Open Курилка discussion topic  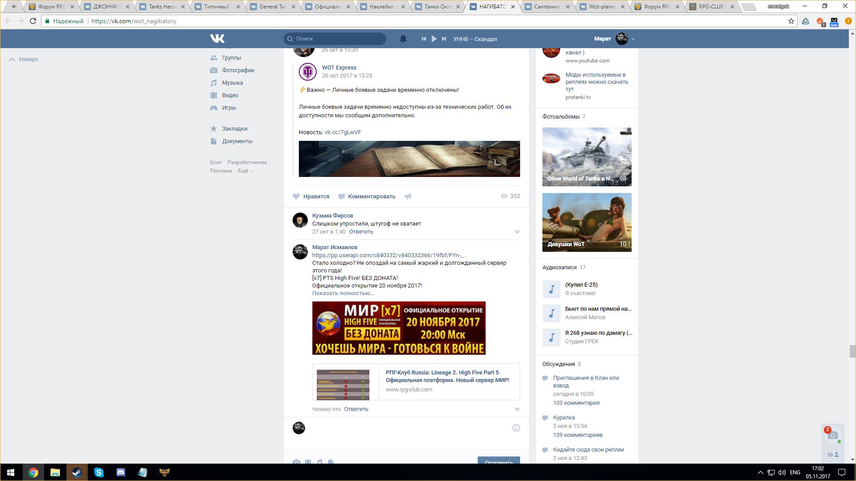coord(564,418)
